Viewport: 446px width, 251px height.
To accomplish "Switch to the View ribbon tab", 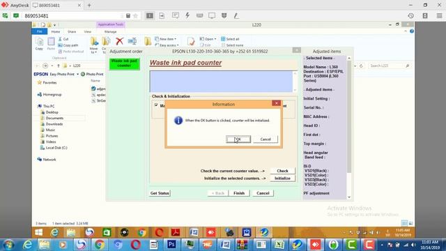I will pos(88,31).
